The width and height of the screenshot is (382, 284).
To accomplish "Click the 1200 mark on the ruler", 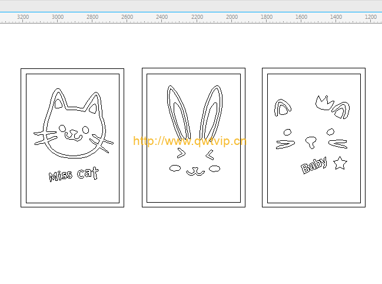I will coord(371,17).
